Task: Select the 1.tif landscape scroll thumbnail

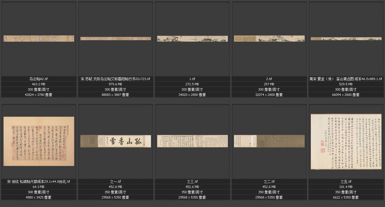Action: tap(192, 38)
